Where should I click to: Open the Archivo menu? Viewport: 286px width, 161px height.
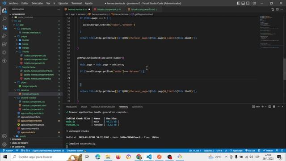click(x=13, y=3)
